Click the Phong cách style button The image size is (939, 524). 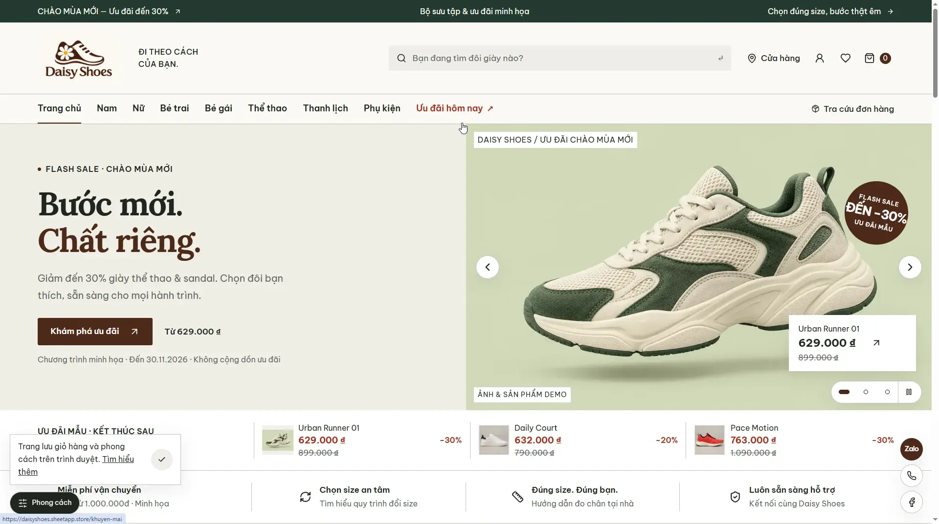coord(45,503)
